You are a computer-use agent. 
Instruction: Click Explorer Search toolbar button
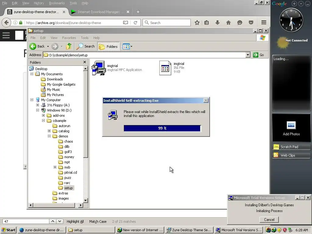click(86, 46)
